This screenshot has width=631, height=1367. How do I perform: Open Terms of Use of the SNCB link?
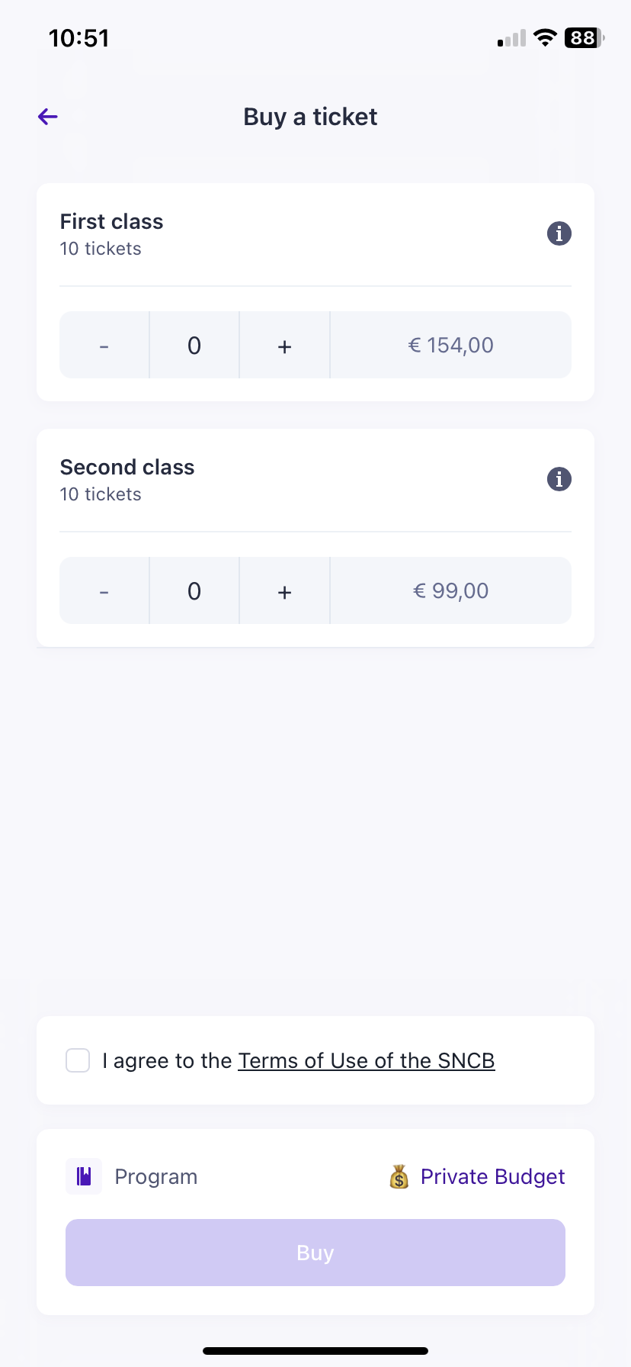(367, 1060)
